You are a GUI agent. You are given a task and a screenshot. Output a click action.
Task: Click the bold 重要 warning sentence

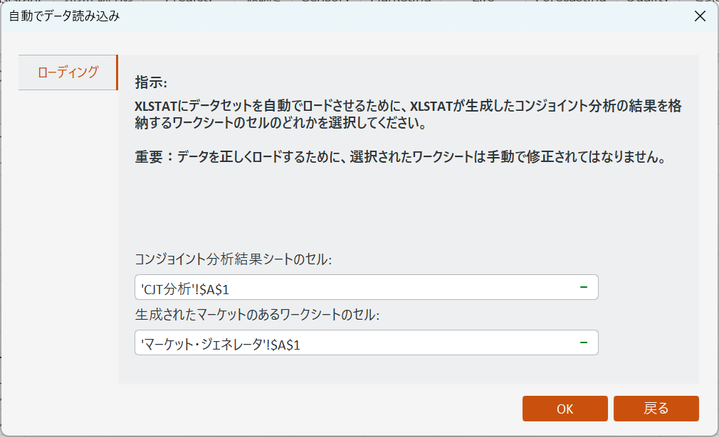pyautogui.click(x=400, y=158)
